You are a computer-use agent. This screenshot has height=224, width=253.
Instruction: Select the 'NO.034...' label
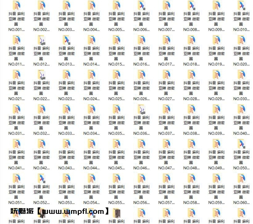(x=91, y=133)
